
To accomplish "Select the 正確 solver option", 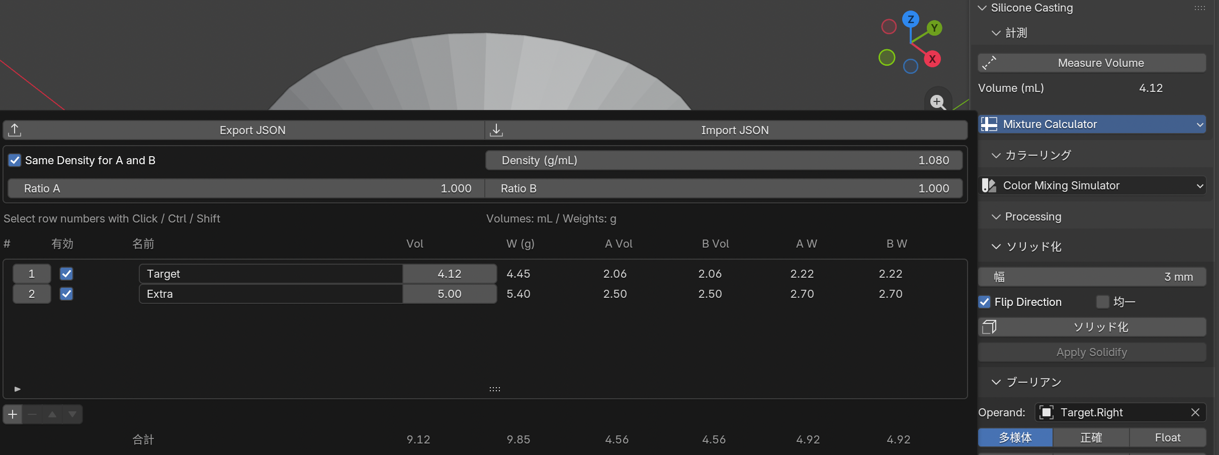I will (x=1091, y=437).
